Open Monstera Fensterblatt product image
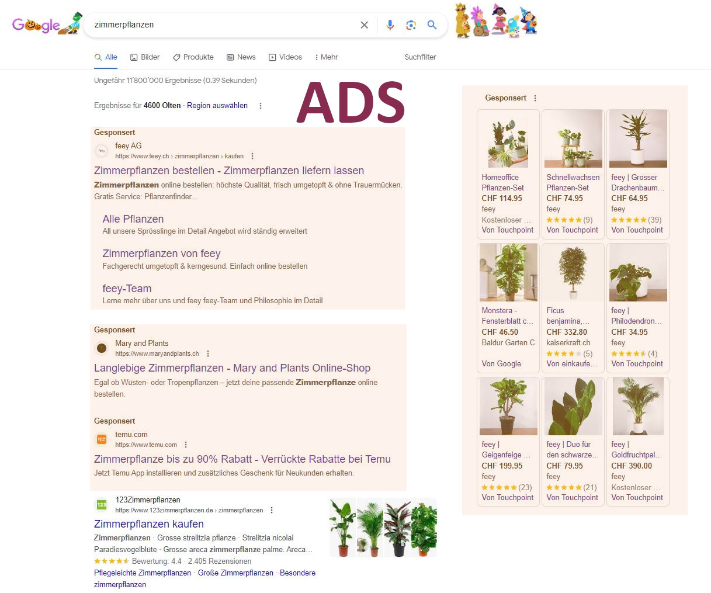The height and width of the screenshot is (593, 711). 508,273
